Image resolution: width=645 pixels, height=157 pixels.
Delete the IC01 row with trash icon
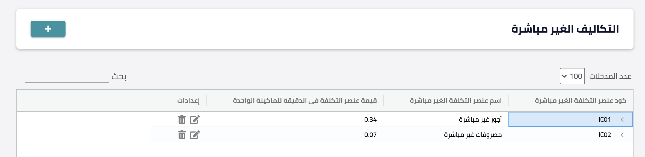(x=182, y=120)
